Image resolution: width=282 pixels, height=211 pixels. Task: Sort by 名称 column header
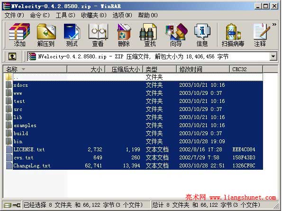tap(35, 69)
